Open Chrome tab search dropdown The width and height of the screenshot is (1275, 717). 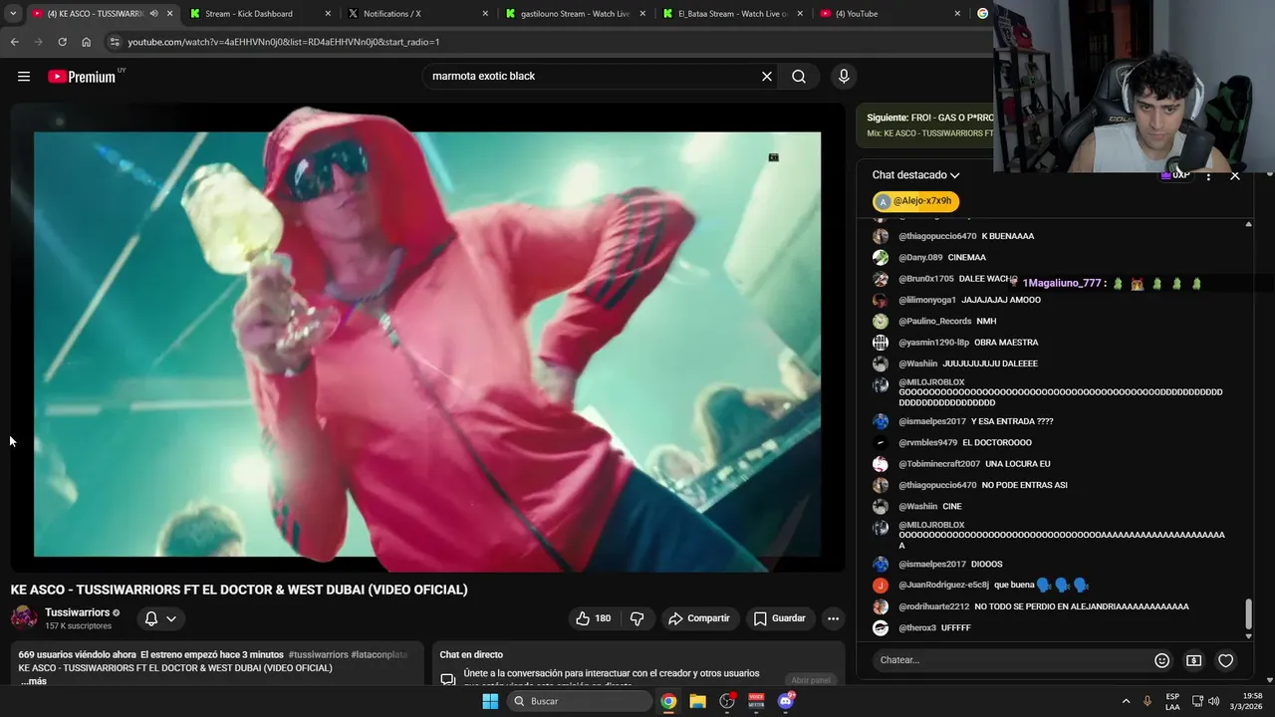coord(13,14)
